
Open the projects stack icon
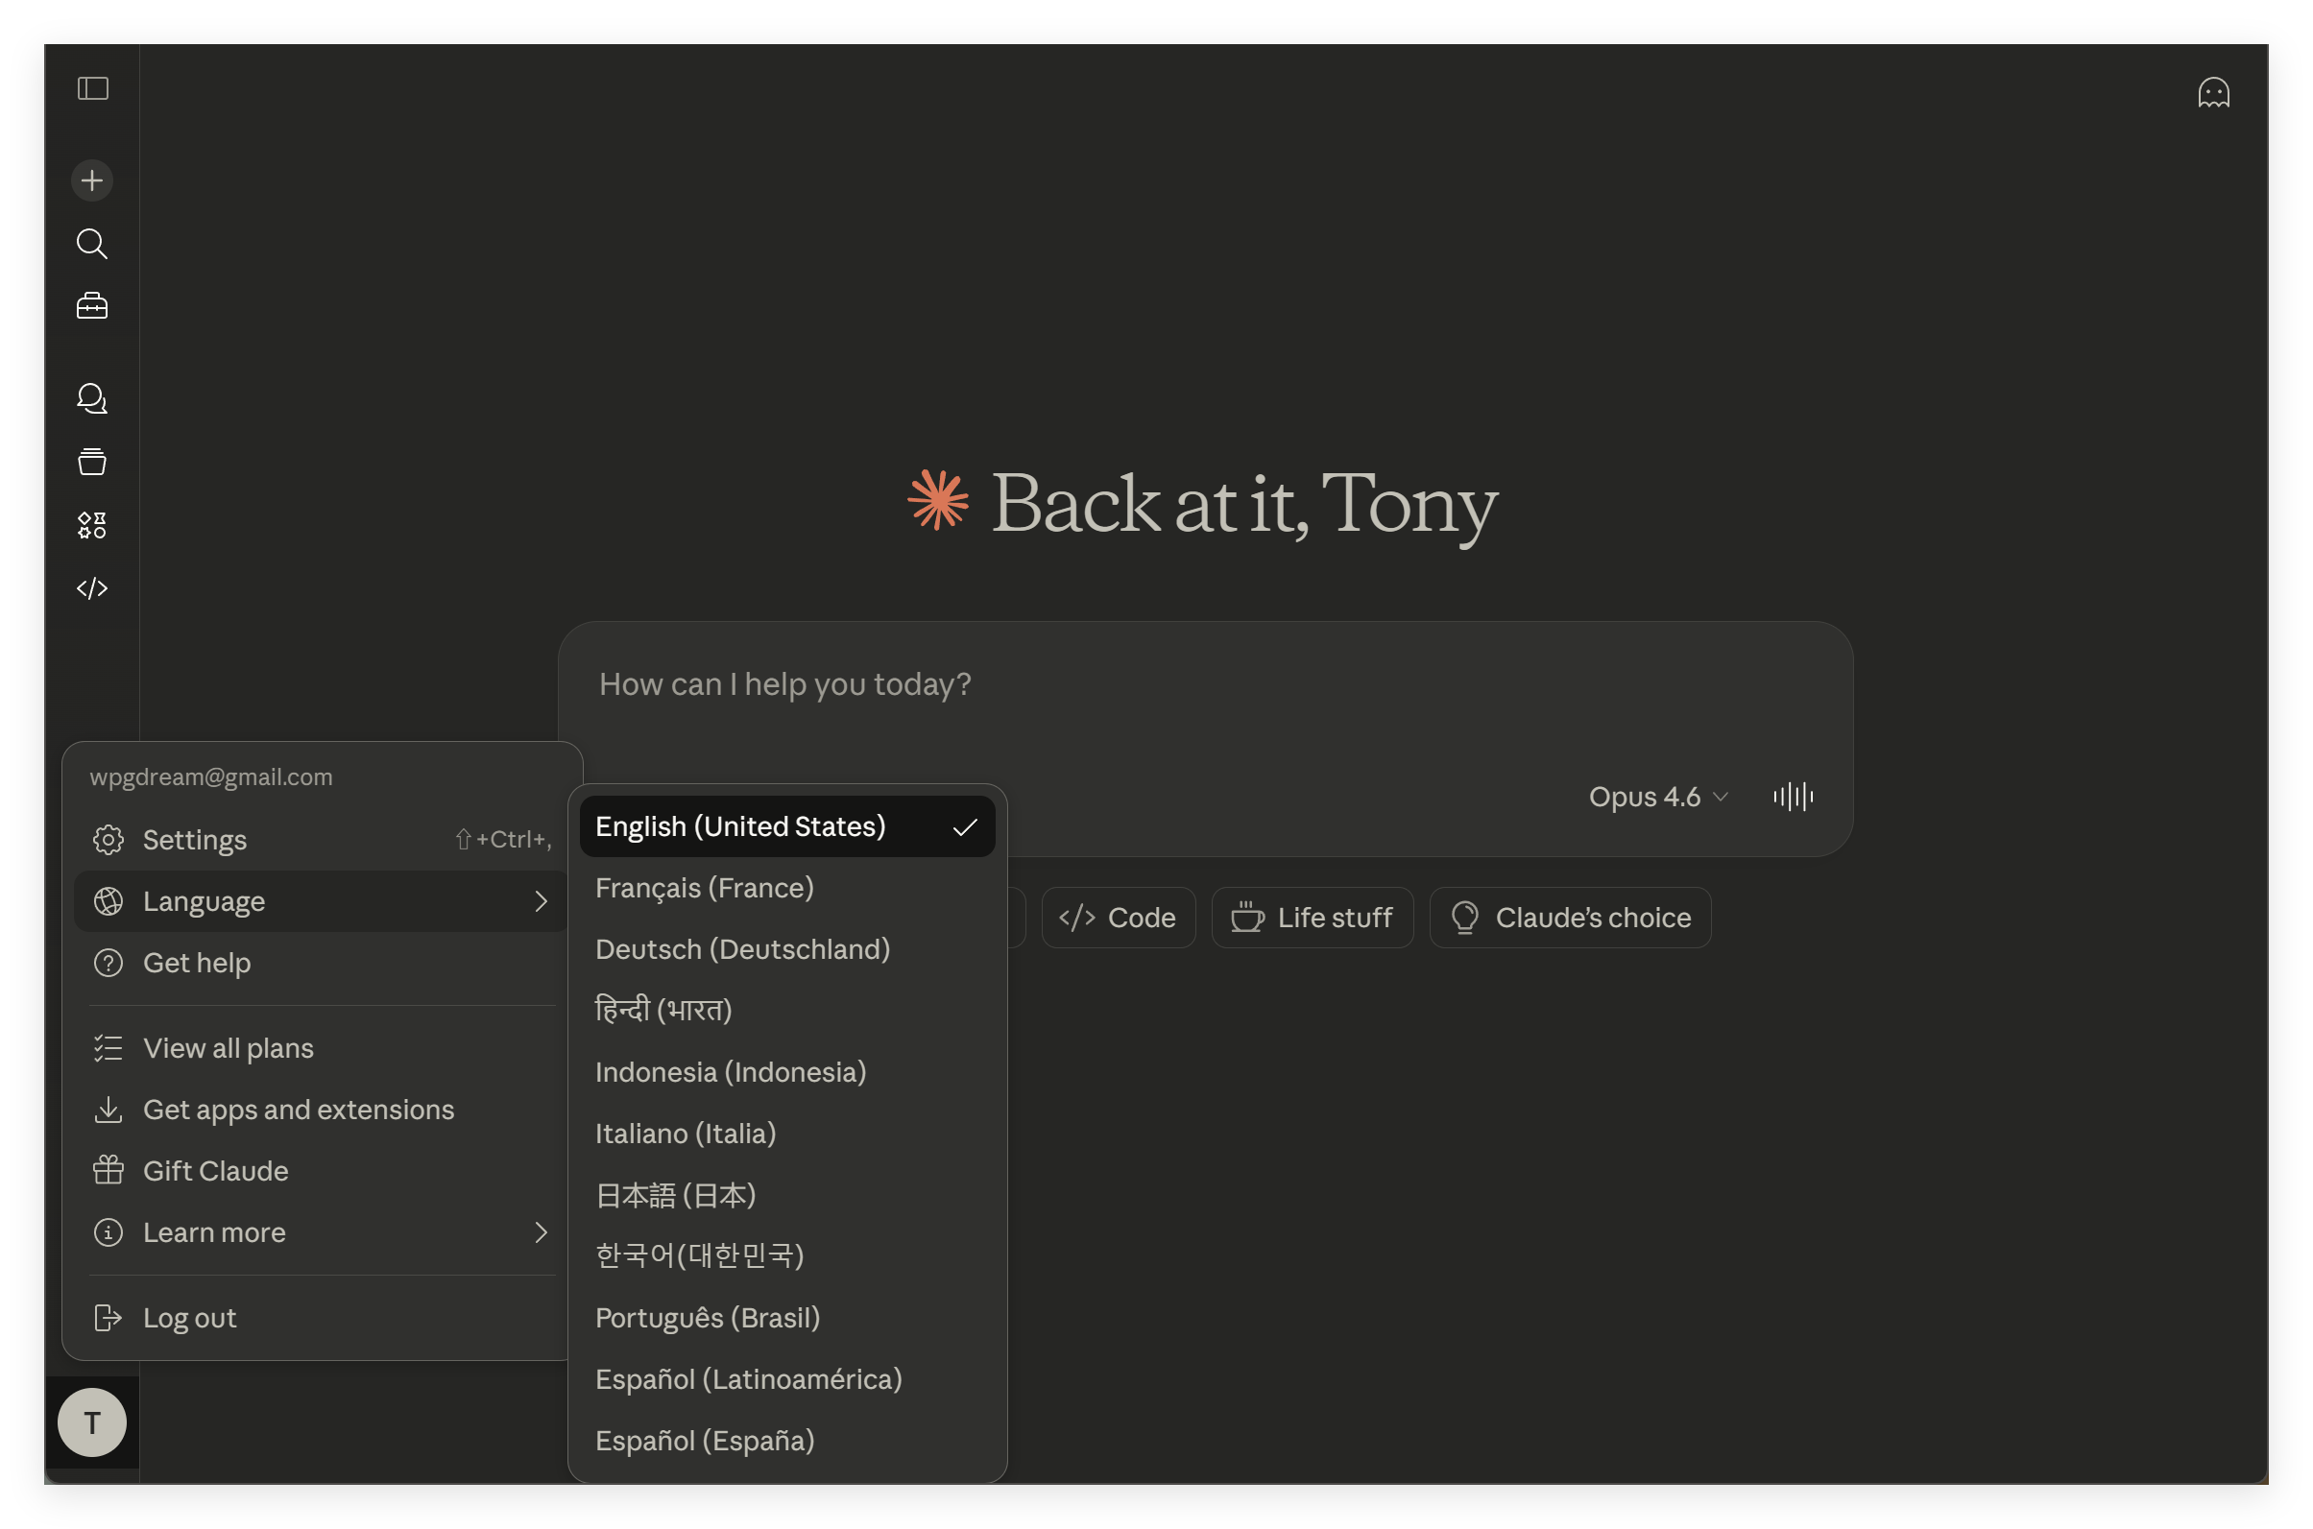pyautogui.click(x=93, y=462)
